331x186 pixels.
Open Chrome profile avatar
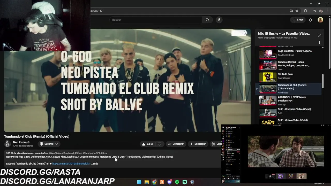pyautogui.click(x=321, y=11)
